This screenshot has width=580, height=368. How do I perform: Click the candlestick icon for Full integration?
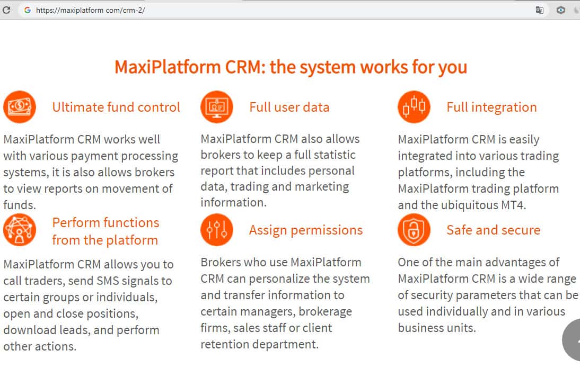pyautogui.click(x=414, y=107)
